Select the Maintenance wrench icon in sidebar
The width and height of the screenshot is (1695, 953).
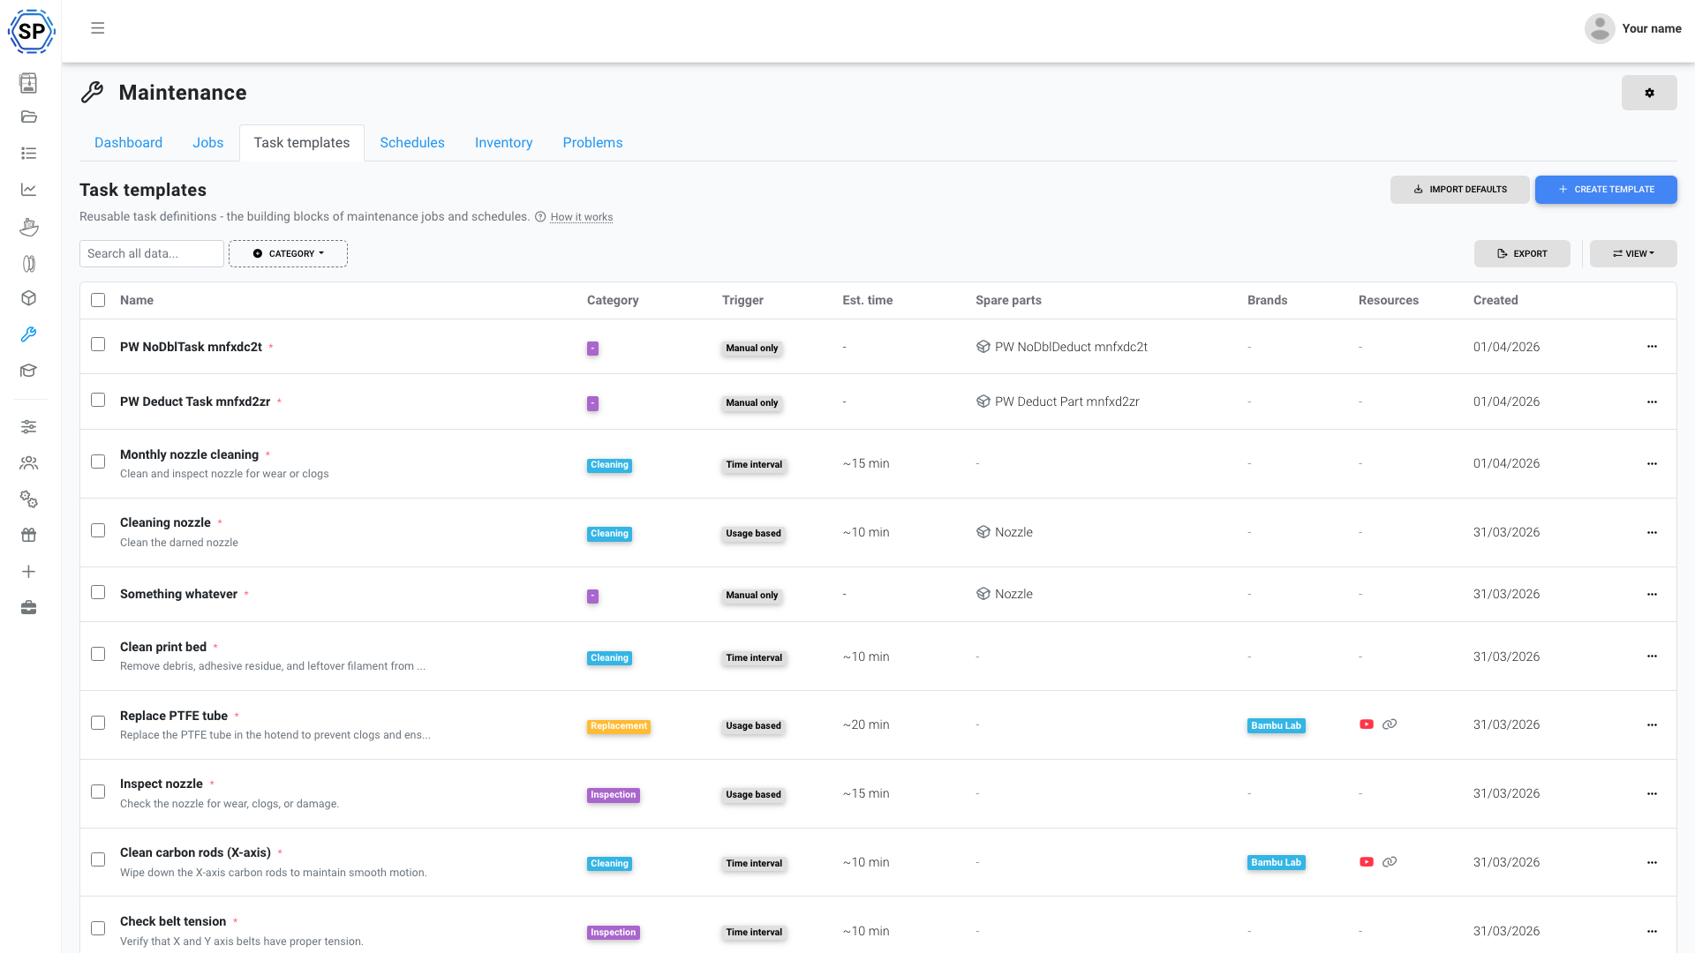tap(29, 334)
